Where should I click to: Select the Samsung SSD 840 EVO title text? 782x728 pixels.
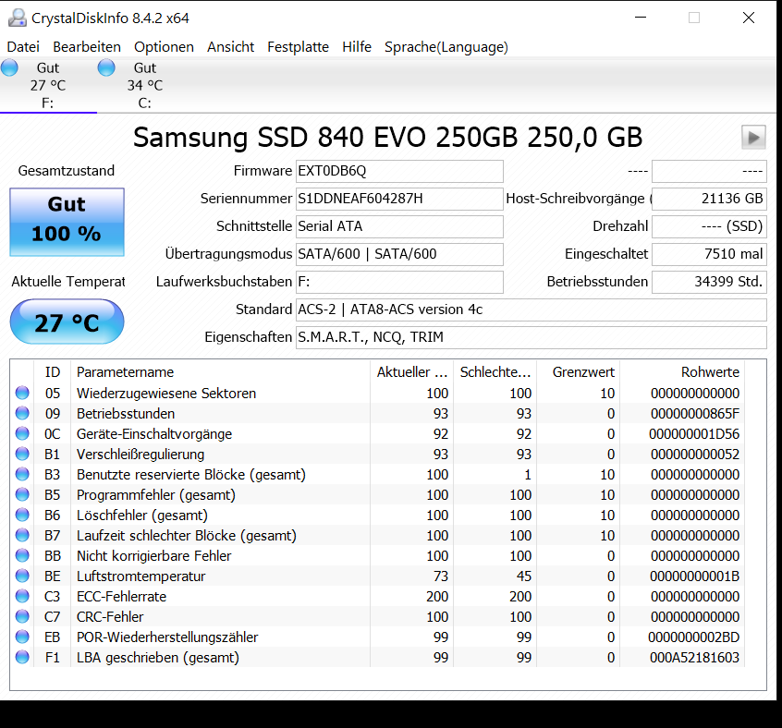point(387,138)
